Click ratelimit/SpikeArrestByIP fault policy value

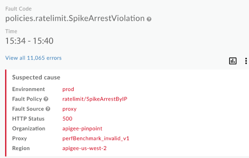(95, 99)
